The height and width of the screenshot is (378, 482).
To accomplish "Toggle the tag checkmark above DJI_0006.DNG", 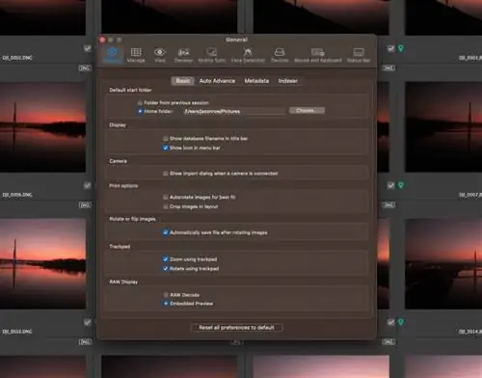I will pos(88,185).
